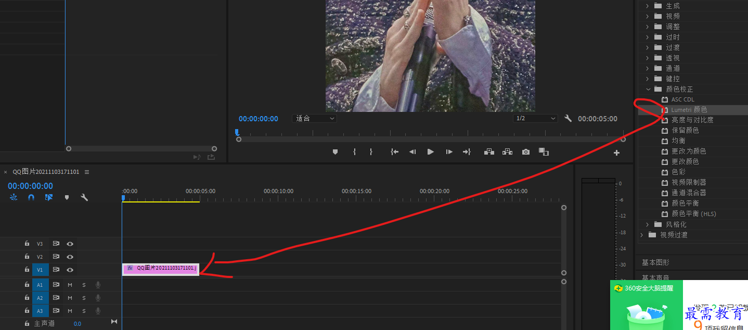Expand the 视频 effects folder
The width and height of the screenshot is (748, 330).
tap(648, 16)
